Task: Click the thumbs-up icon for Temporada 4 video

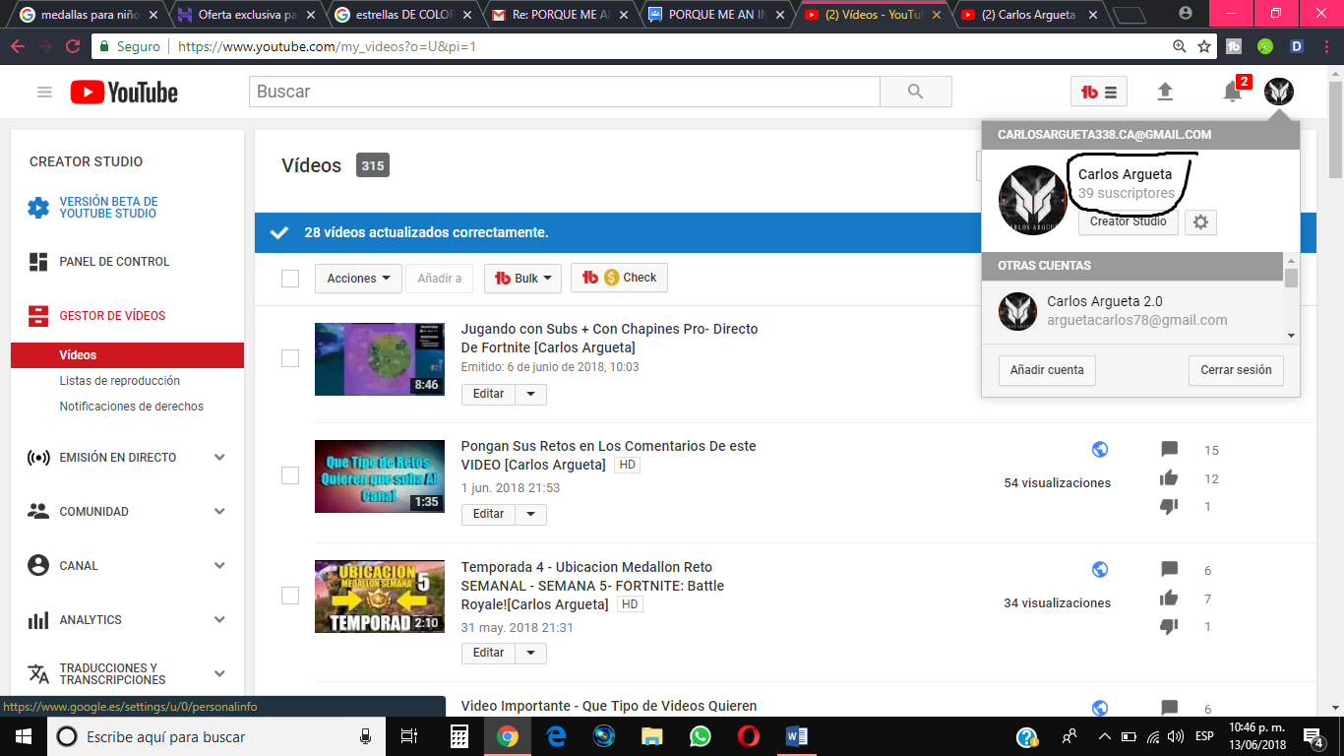Action: (x=1169, y=598)
